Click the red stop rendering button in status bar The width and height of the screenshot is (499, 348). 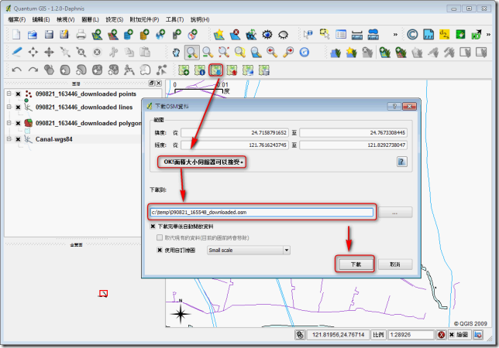pos(441,335)
